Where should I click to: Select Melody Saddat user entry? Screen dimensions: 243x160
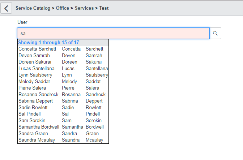(34, 82)
